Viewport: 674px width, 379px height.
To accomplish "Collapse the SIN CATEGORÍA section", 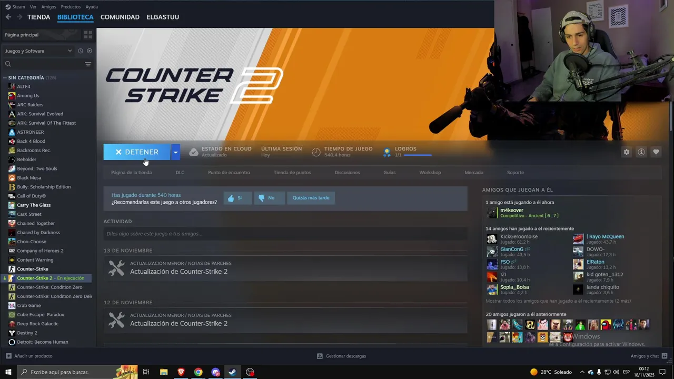I will click(x=5, y=77).
